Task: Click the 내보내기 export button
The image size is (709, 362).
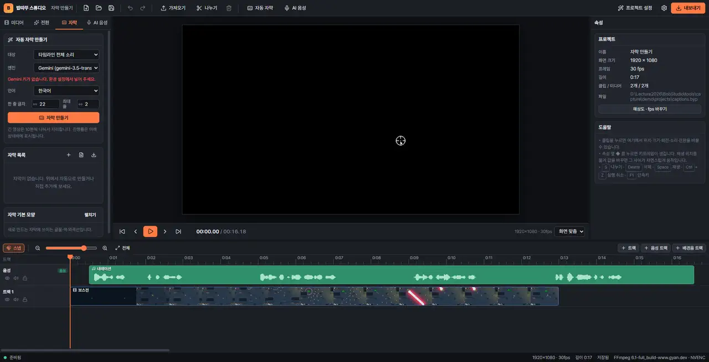Action: pyautogui.click(x=688, y=8)
